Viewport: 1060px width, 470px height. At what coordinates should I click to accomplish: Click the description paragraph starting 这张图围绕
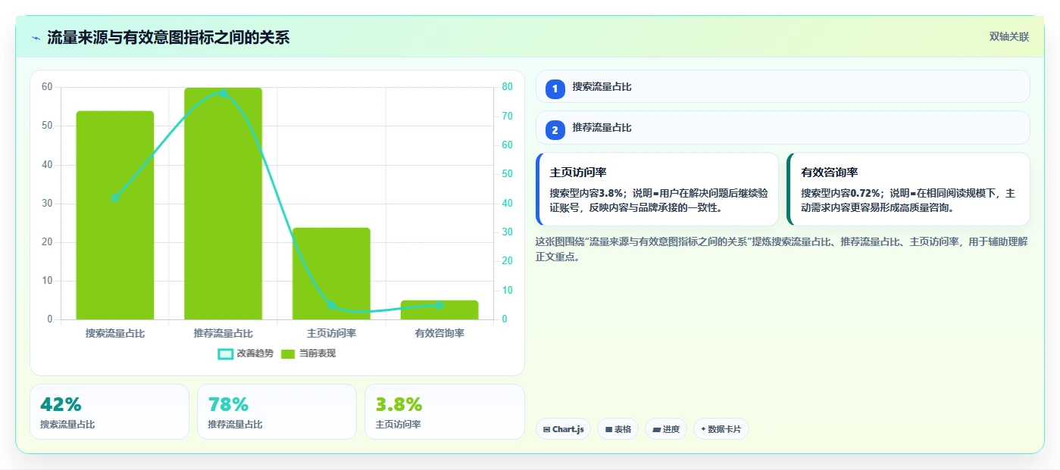point(781,249)
